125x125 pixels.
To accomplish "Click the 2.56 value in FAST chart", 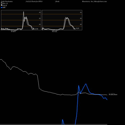I will tap(36, 29).
